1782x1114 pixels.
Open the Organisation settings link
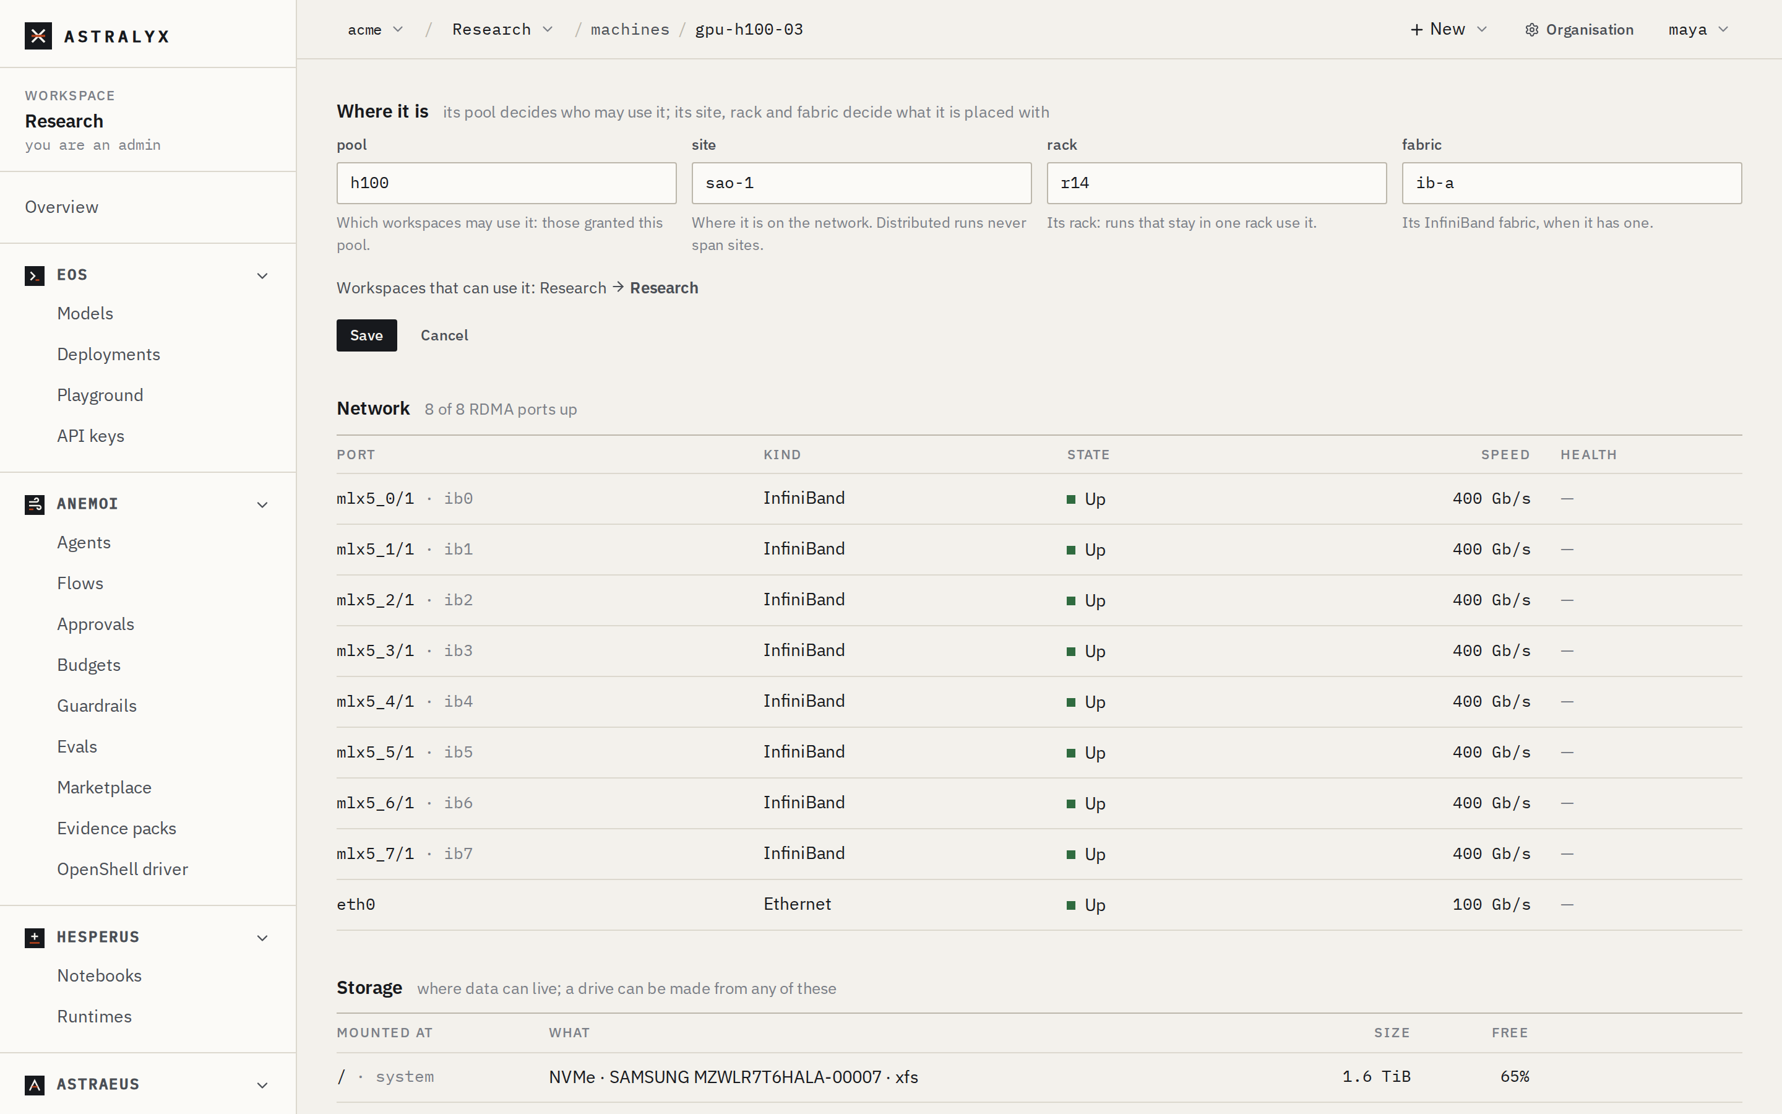point(1580,30)
